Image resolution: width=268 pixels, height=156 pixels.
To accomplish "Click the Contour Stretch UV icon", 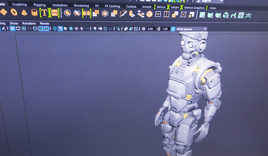I will click(233, 15).
